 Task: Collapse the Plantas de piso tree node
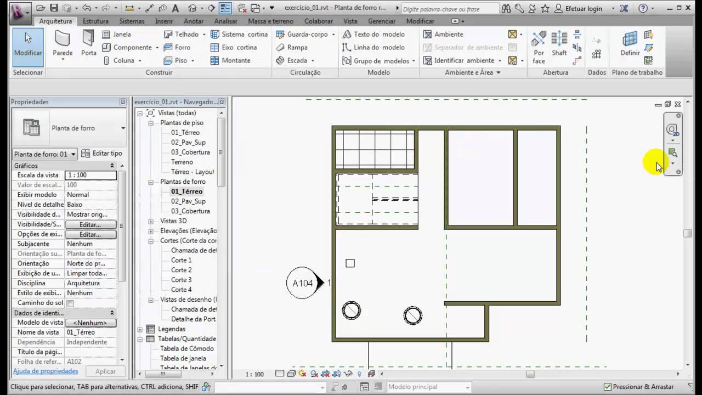151,123
